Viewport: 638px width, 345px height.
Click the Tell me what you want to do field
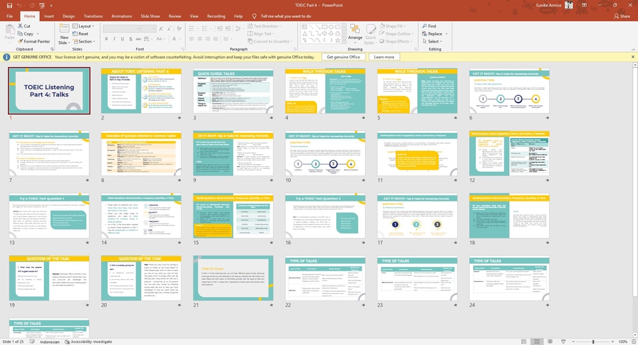point(286,16)
